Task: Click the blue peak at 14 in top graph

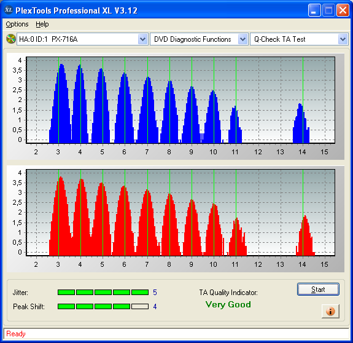Action: point(301,123)
